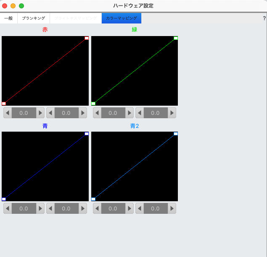Open the ブランキング tab

point(34,18)
